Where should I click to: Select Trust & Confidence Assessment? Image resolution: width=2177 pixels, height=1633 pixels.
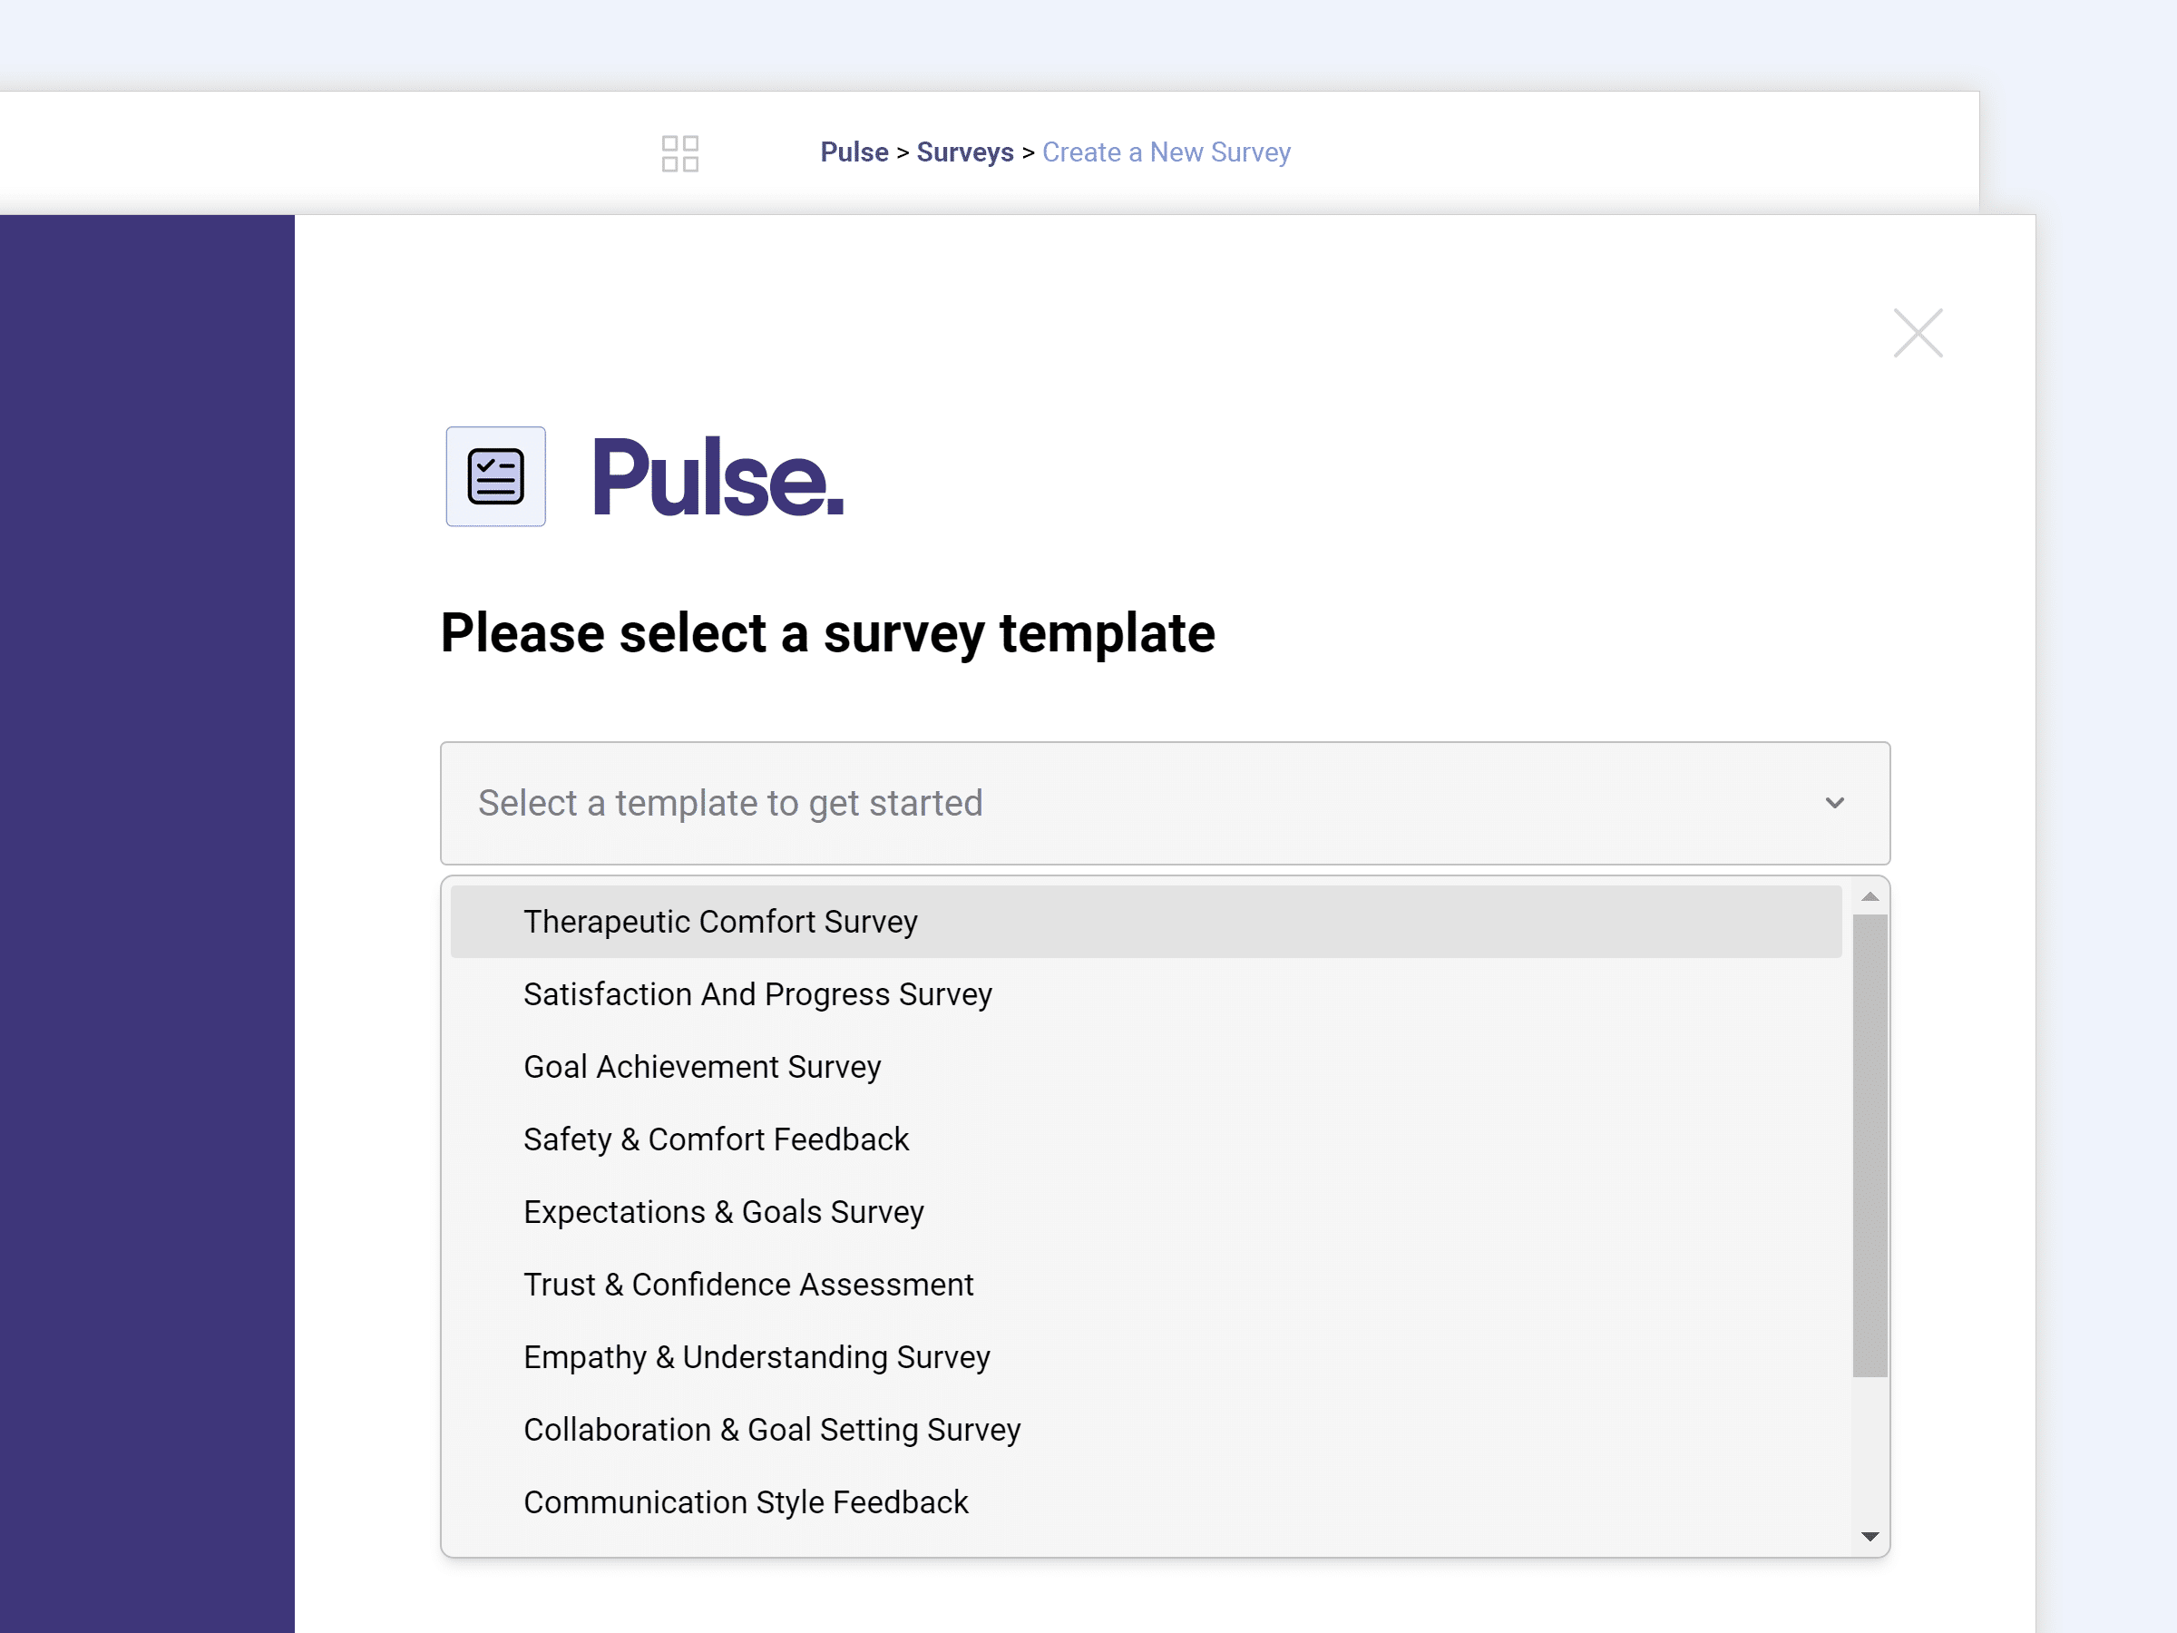748,1285
